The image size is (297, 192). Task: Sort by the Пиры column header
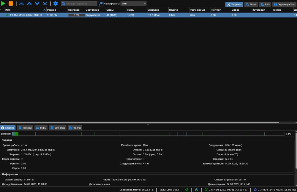click(x=137, y=10)
